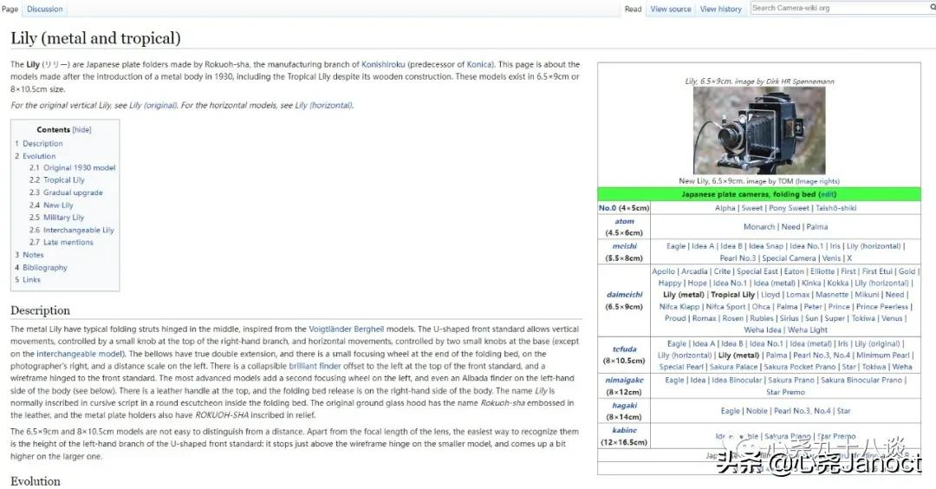Open the No.0 (4×5cm) row header link
936x489 pixels.
[623, 208]
